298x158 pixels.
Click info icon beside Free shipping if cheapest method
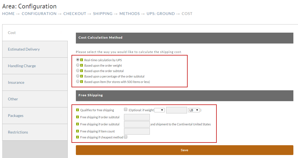pos(77,137)
